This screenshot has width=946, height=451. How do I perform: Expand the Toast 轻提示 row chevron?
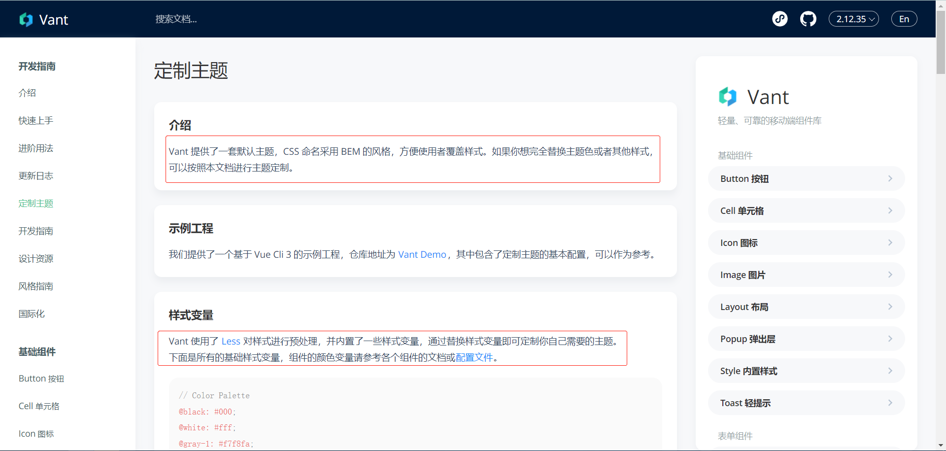[x=890, y=403]
